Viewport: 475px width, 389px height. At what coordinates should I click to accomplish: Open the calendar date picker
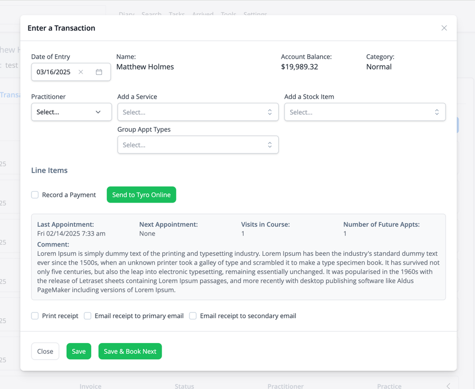pos(99,72)
